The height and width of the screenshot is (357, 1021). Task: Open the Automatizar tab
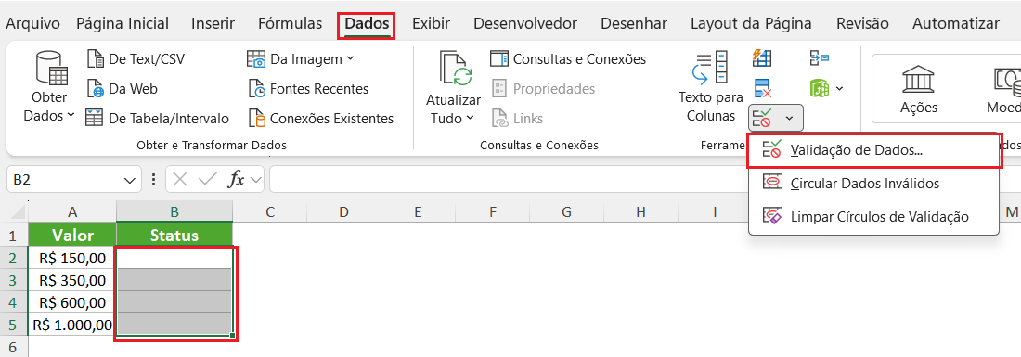[x=956, y=24]
